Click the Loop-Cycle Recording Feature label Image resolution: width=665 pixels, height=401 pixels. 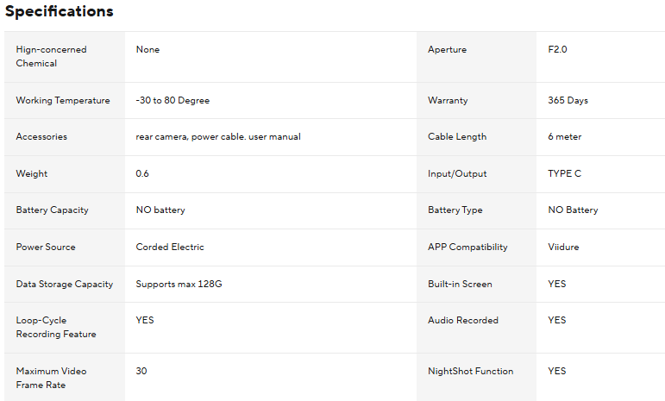(56, 327)
